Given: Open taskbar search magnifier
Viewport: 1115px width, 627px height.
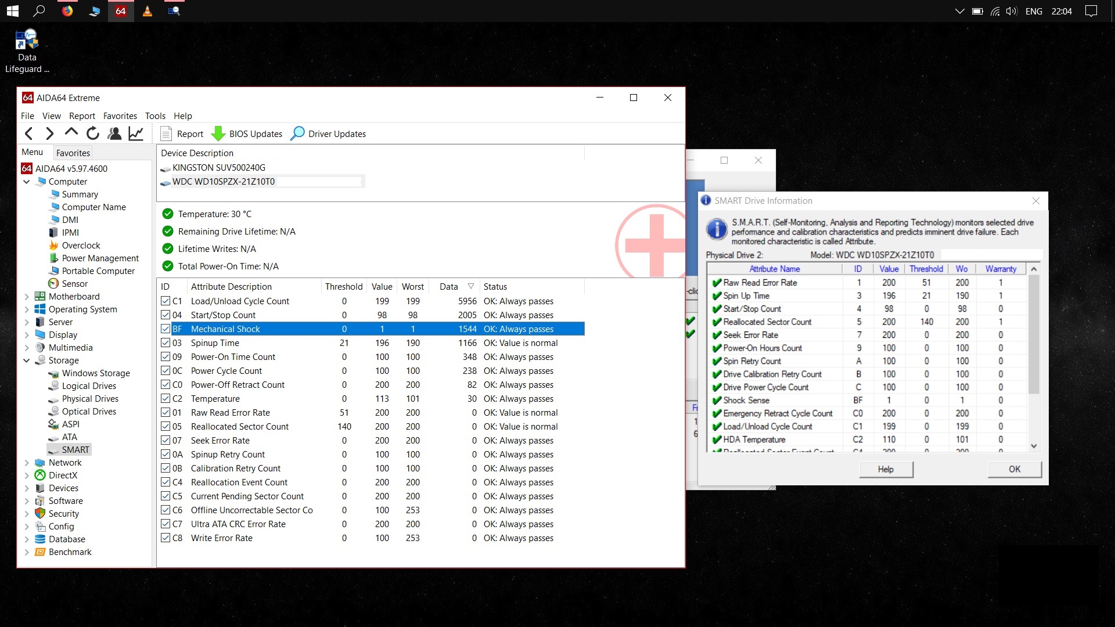Looking at the screenshot, I should click(x=39, y=11).
